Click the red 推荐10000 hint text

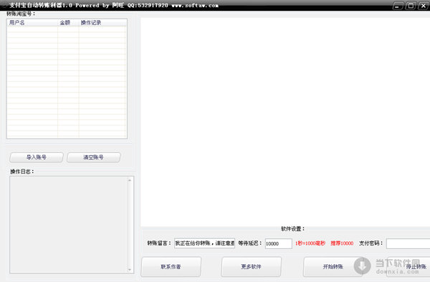click(342, 243)
